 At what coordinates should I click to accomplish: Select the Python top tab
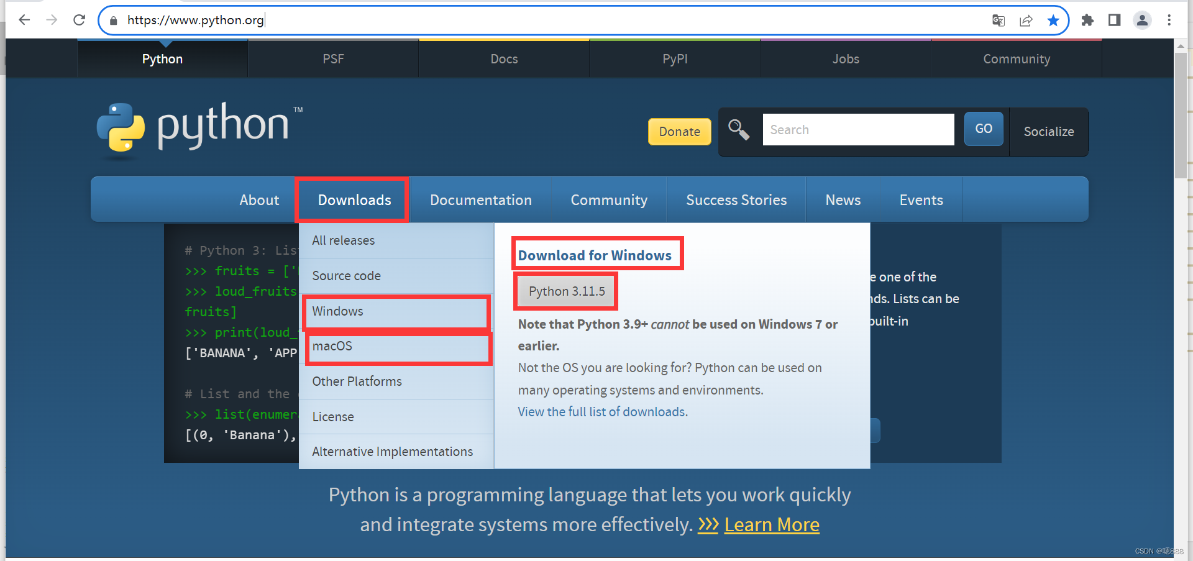[x=162, y=59]
